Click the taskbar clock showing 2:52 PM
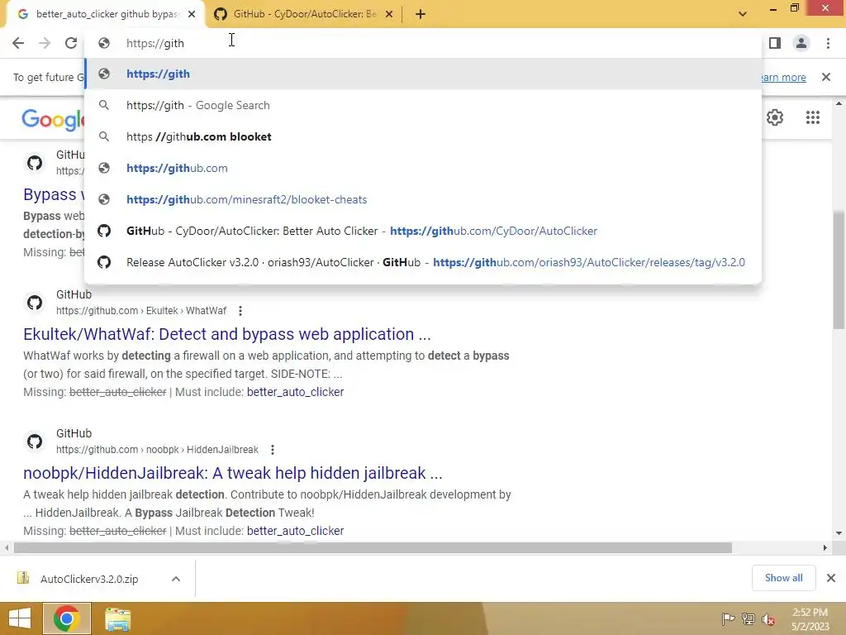This screenshot has height=635, width=846. pyautogui.click(x=810, y=619)
